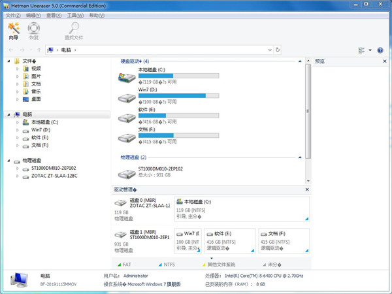Click the 查找文件 magnifier icon
Viewport: 392px width, 294px height.
74,29
